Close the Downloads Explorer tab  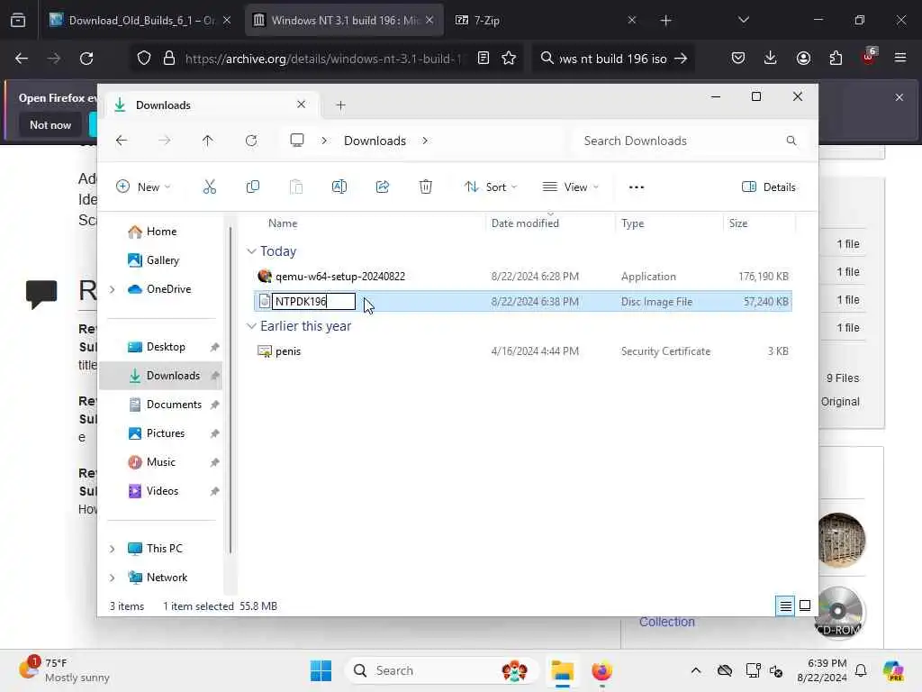tap(301, 105)
